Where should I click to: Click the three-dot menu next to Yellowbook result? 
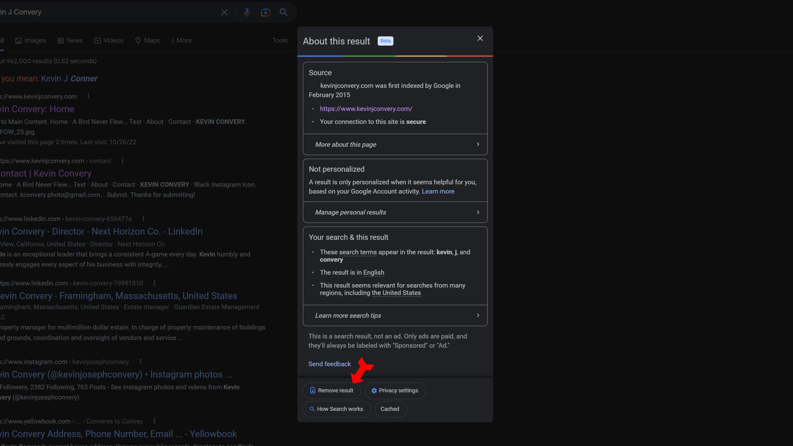[x=153, y=421]
